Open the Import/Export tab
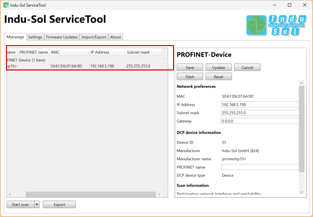This screenshot has height=217, width=313. coord(94,37)
